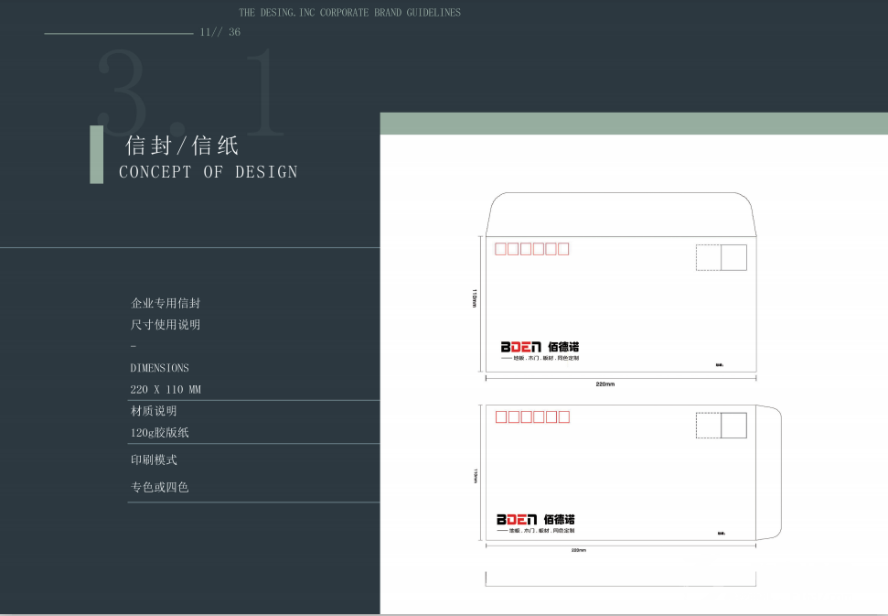
Task: Click the solid stamp box on bottom envelope
Action: coord(733,426)
